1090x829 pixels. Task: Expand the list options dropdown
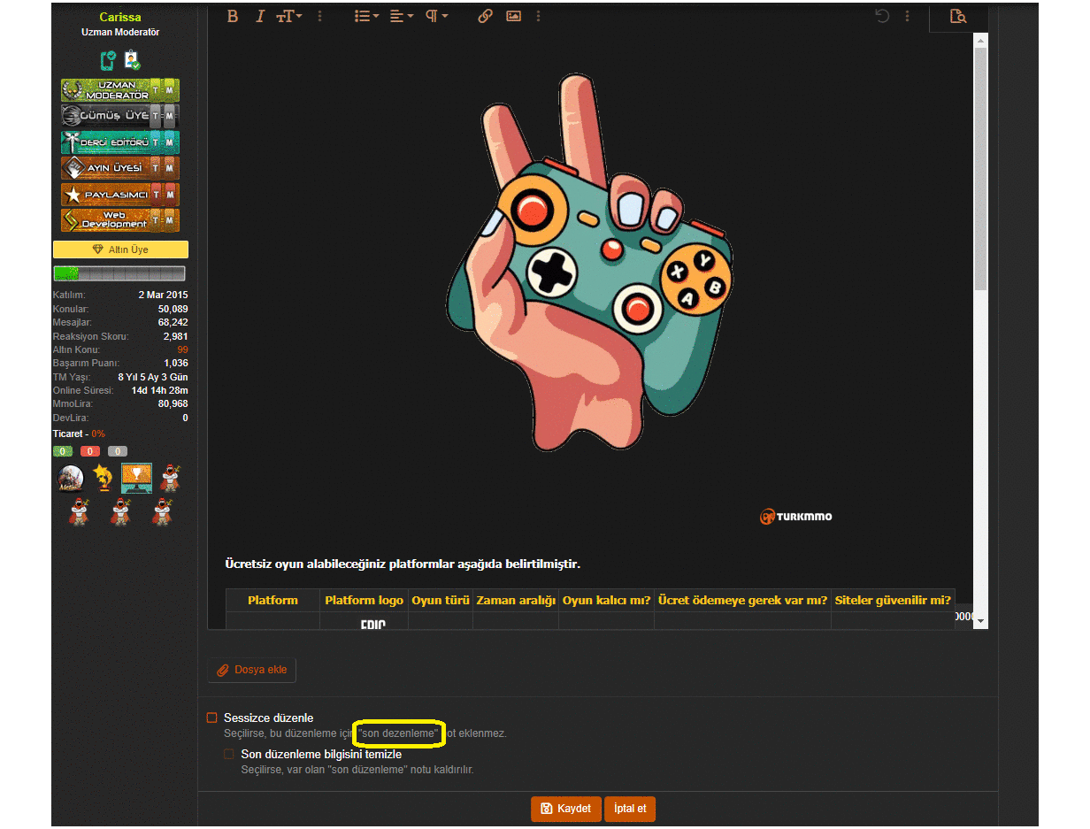pos(366,16)
